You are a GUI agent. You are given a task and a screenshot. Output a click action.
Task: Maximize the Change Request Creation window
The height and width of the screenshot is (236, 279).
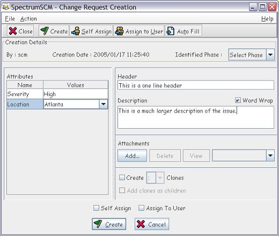pyautogui.click(x=262, y=7)
